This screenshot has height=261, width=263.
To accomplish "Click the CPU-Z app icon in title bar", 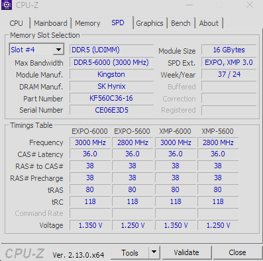I will click(7, 5).
